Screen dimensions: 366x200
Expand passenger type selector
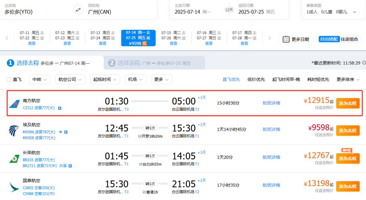(x=354, y=12)
